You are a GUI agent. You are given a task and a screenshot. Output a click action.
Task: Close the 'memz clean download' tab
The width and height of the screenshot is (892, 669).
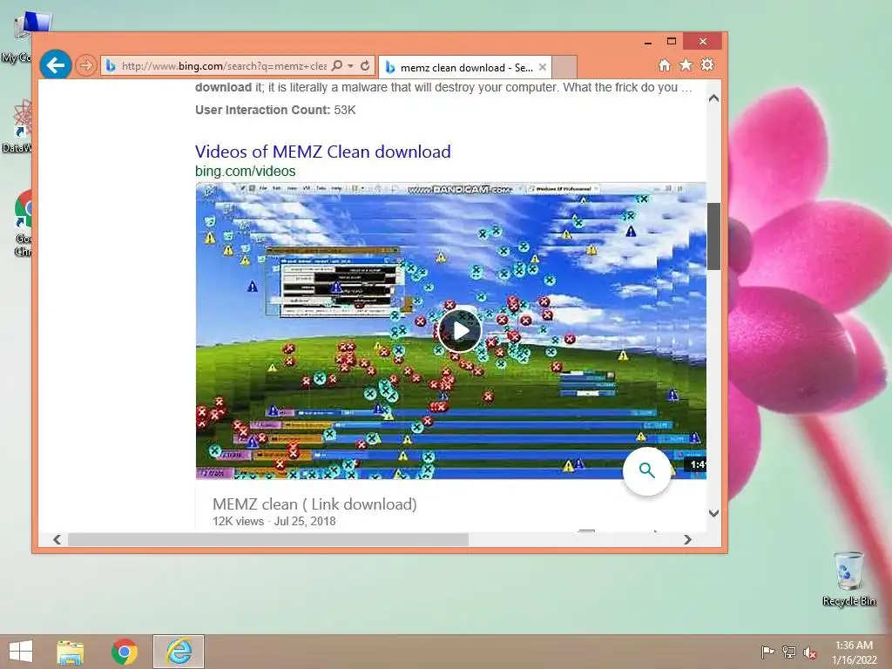click(543, 67)
